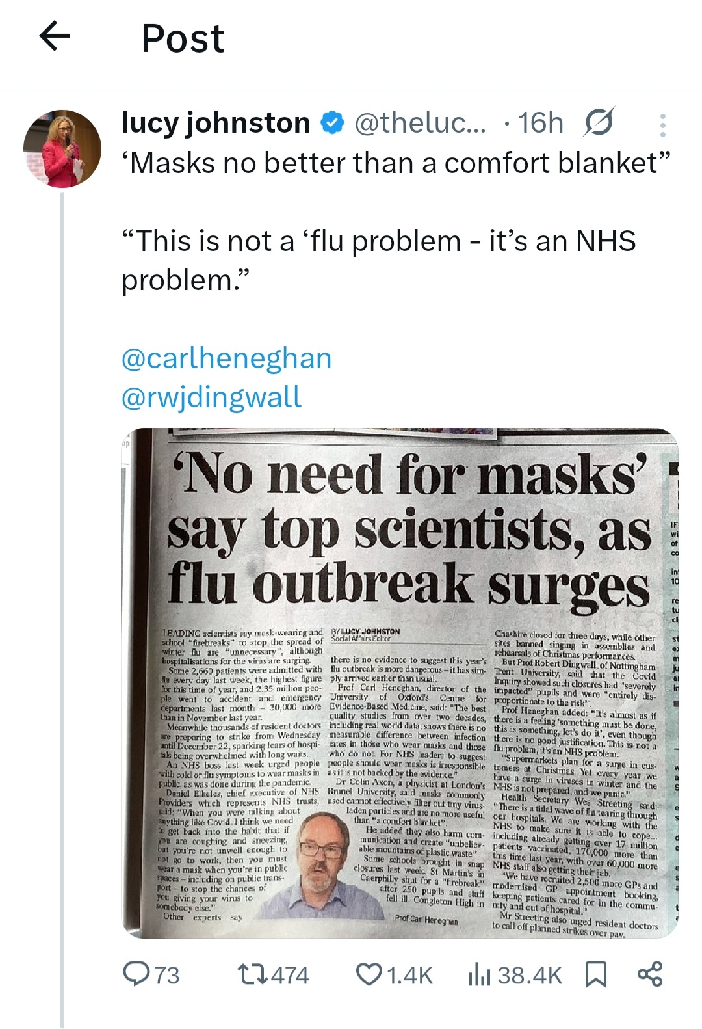Open the newspaper article image
Image resolution: width=702 pixels, height=1029 pixels.
pos(400,683)
